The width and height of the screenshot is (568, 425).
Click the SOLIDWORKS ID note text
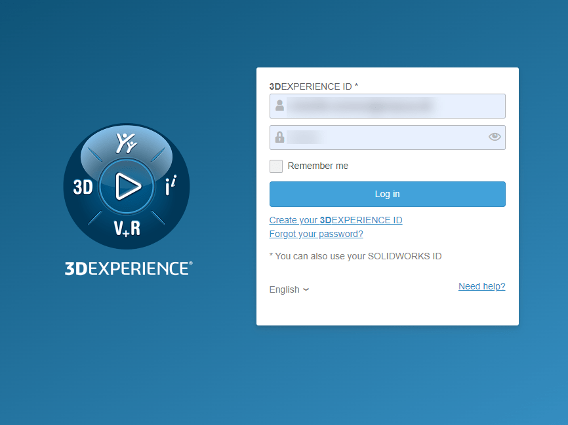pyautogui.click(x=355, y=256)
